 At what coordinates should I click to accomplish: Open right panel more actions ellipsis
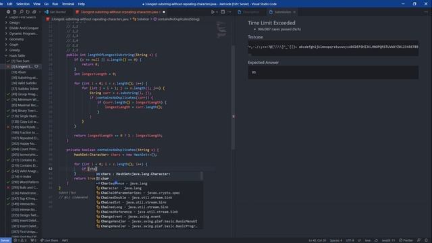426,12
